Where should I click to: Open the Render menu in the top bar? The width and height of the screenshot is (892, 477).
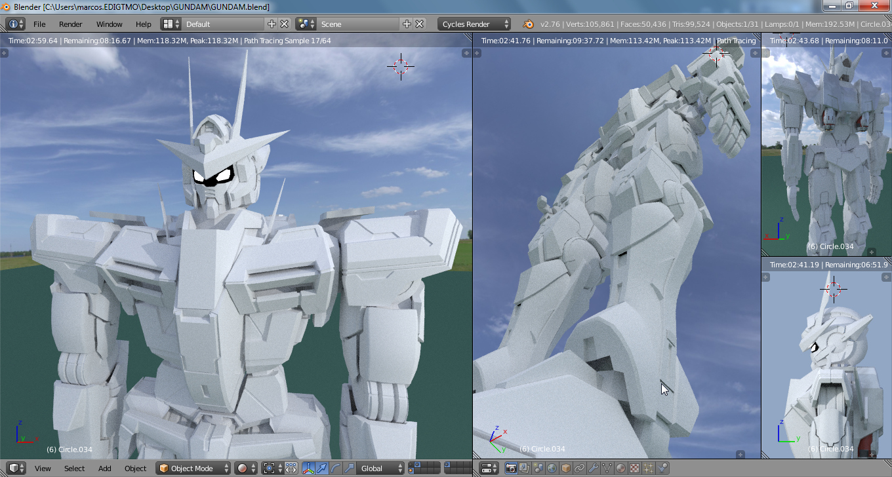[71, 24]
